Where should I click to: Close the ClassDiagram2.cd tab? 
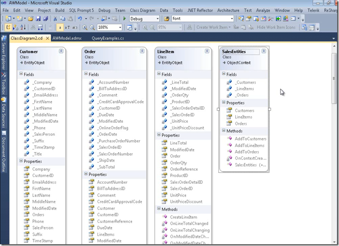[47, 38]
